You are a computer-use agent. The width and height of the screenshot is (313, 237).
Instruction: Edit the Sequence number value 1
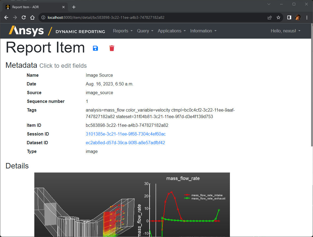click(x=87, y=101)
